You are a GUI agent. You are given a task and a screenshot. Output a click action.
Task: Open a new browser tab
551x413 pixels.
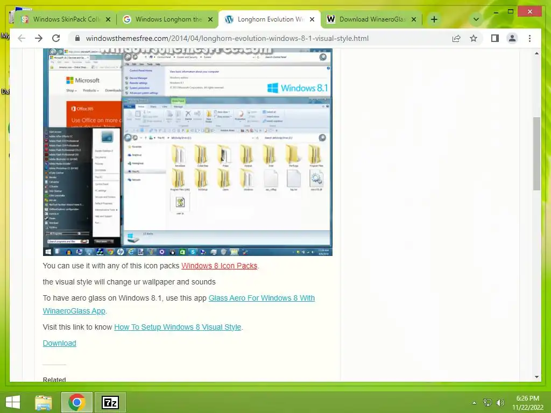click(434, 19)
